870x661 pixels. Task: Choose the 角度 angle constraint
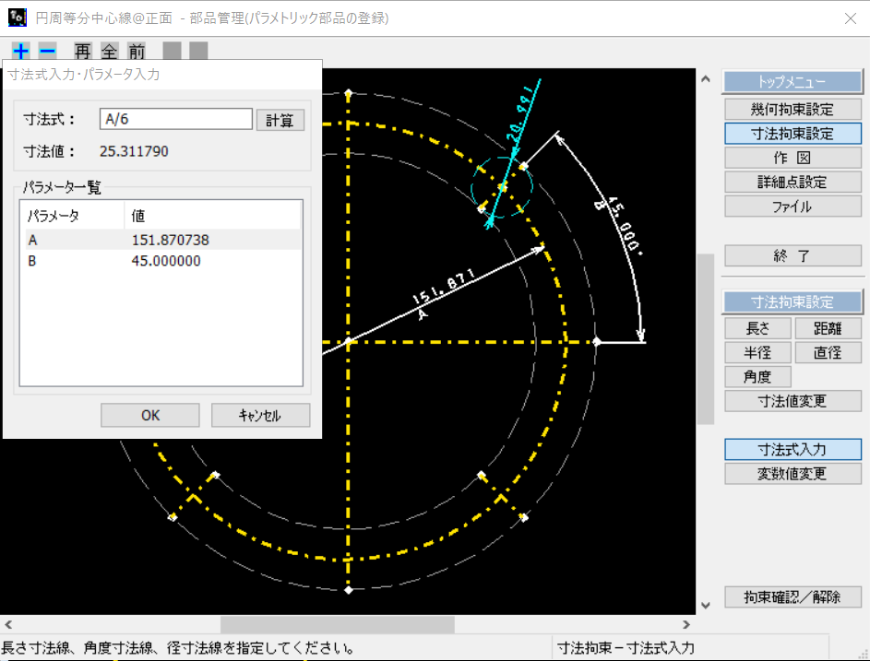[757, 377]
